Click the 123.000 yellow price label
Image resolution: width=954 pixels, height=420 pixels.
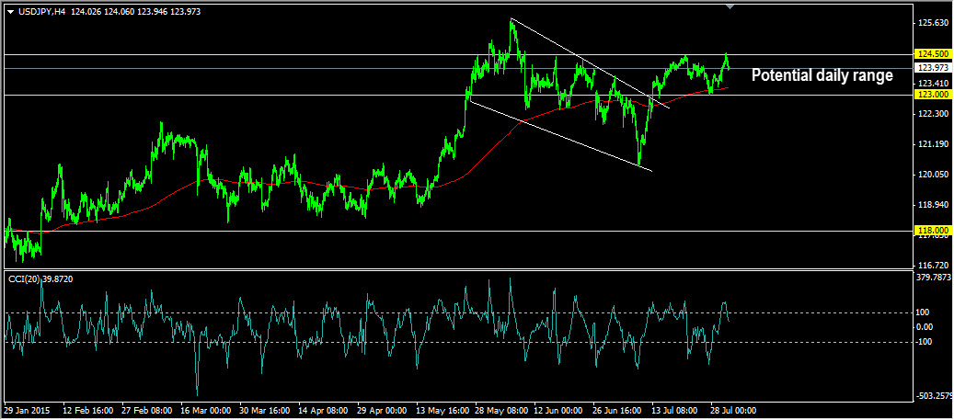(x=933, y=95)
